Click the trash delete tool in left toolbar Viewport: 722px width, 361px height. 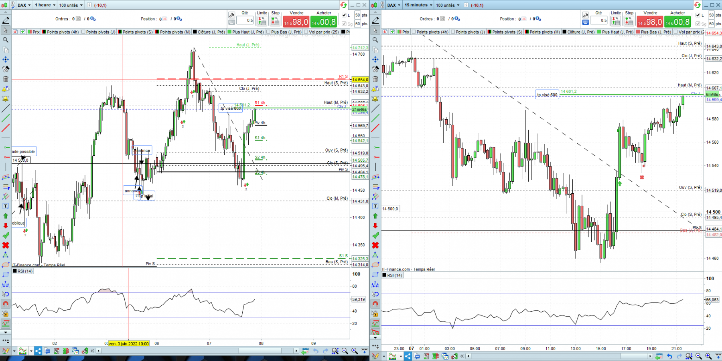point(6,79)
